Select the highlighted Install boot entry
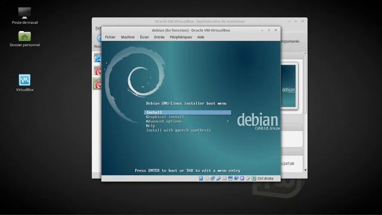The width and height of the screenshot is (382, 215). point(187,112)
